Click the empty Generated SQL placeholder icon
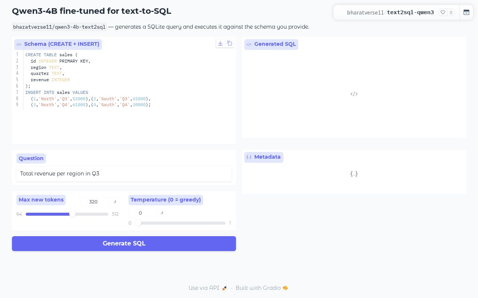The image size is (478, 298). (x=354, y=94)
